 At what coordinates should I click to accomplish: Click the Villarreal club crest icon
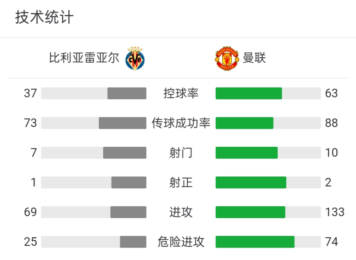[x=135, y=58]
